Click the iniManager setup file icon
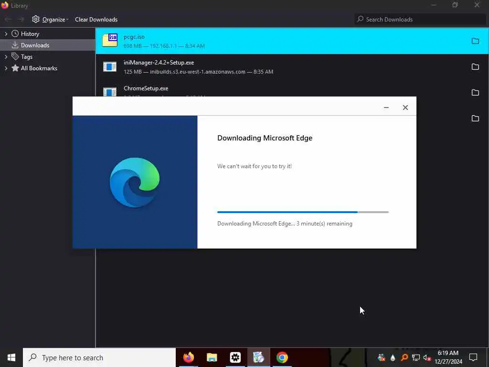This screenshot has width=489, height=367. point(110,66)
